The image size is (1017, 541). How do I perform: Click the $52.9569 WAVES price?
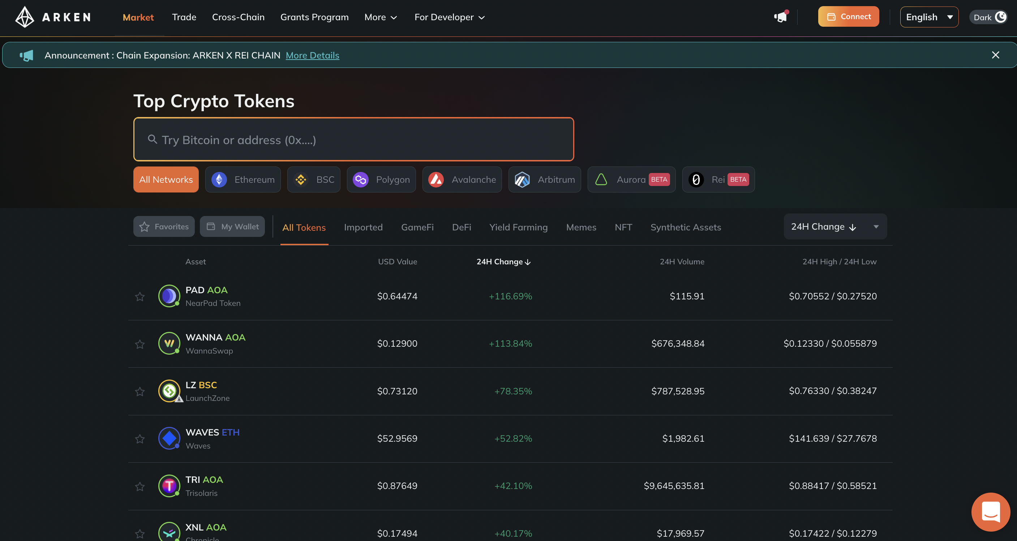pyautogui.click(x=397, y=438)
